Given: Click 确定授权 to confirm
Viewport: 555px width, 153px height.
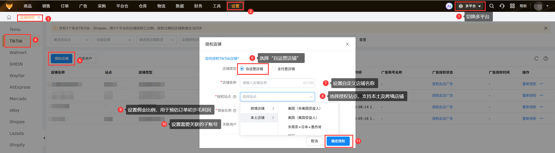Looking at the screenshot, I should (338, 141).
